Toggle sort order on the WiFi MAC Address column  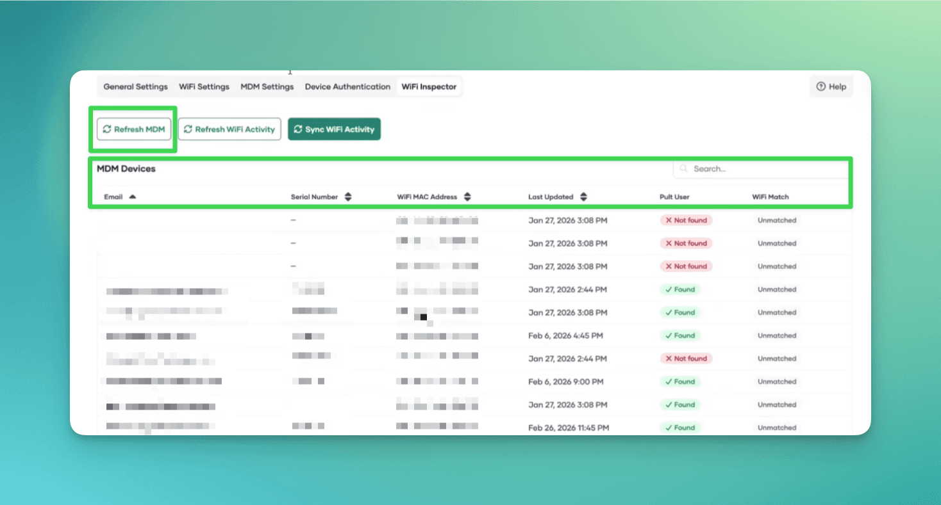coord(468,196)
